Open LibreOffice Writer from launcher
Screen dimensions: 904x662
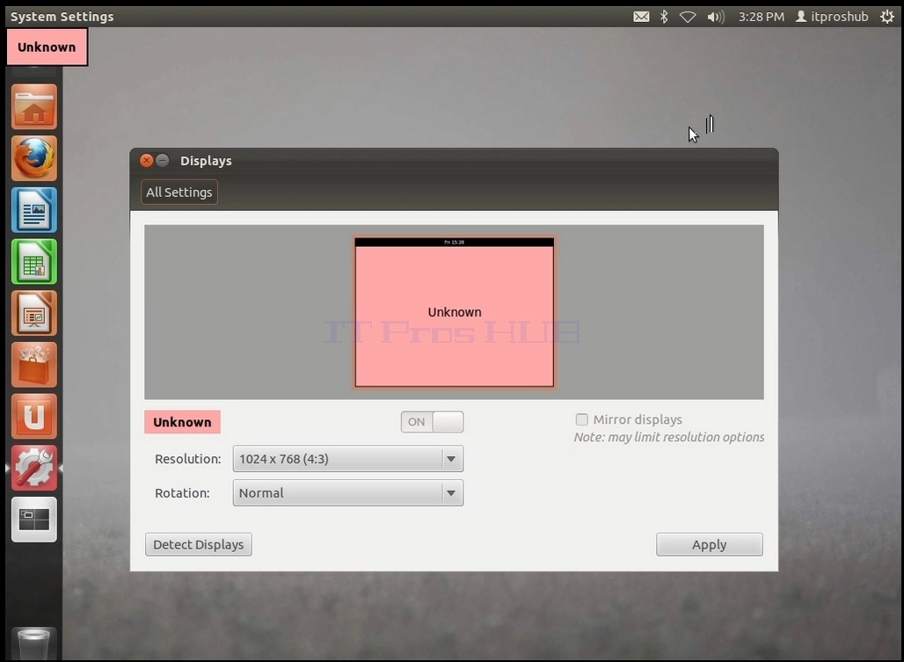coord(34,210)
